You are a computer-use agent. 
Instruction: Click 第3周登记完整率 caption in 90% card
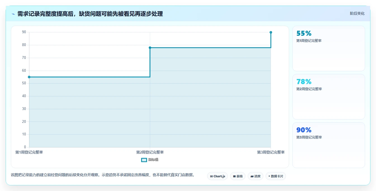click(x=309, y=137)
